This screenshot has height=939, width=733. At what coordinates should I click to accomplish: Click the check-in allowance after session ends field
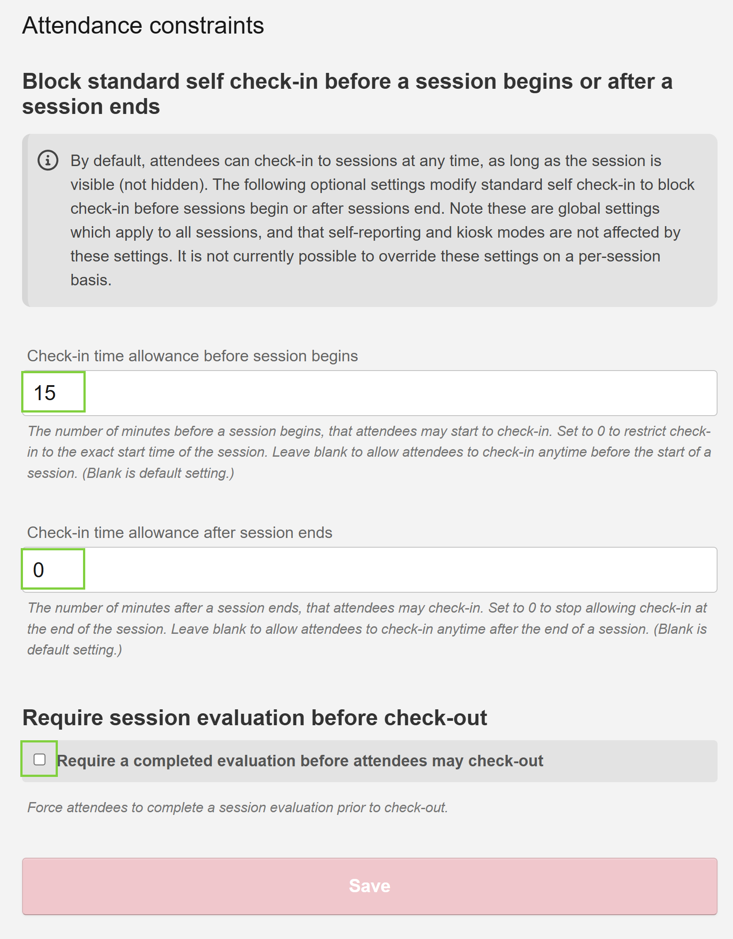pyautogui.click(x=370, y=569)
